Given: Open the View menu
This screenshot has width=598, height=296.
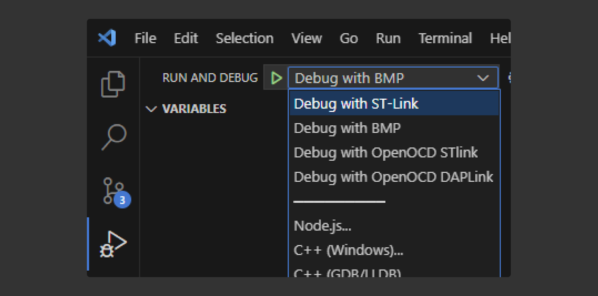Looking at the screenshot, I should pyautogui.click(x=306, y=38).
